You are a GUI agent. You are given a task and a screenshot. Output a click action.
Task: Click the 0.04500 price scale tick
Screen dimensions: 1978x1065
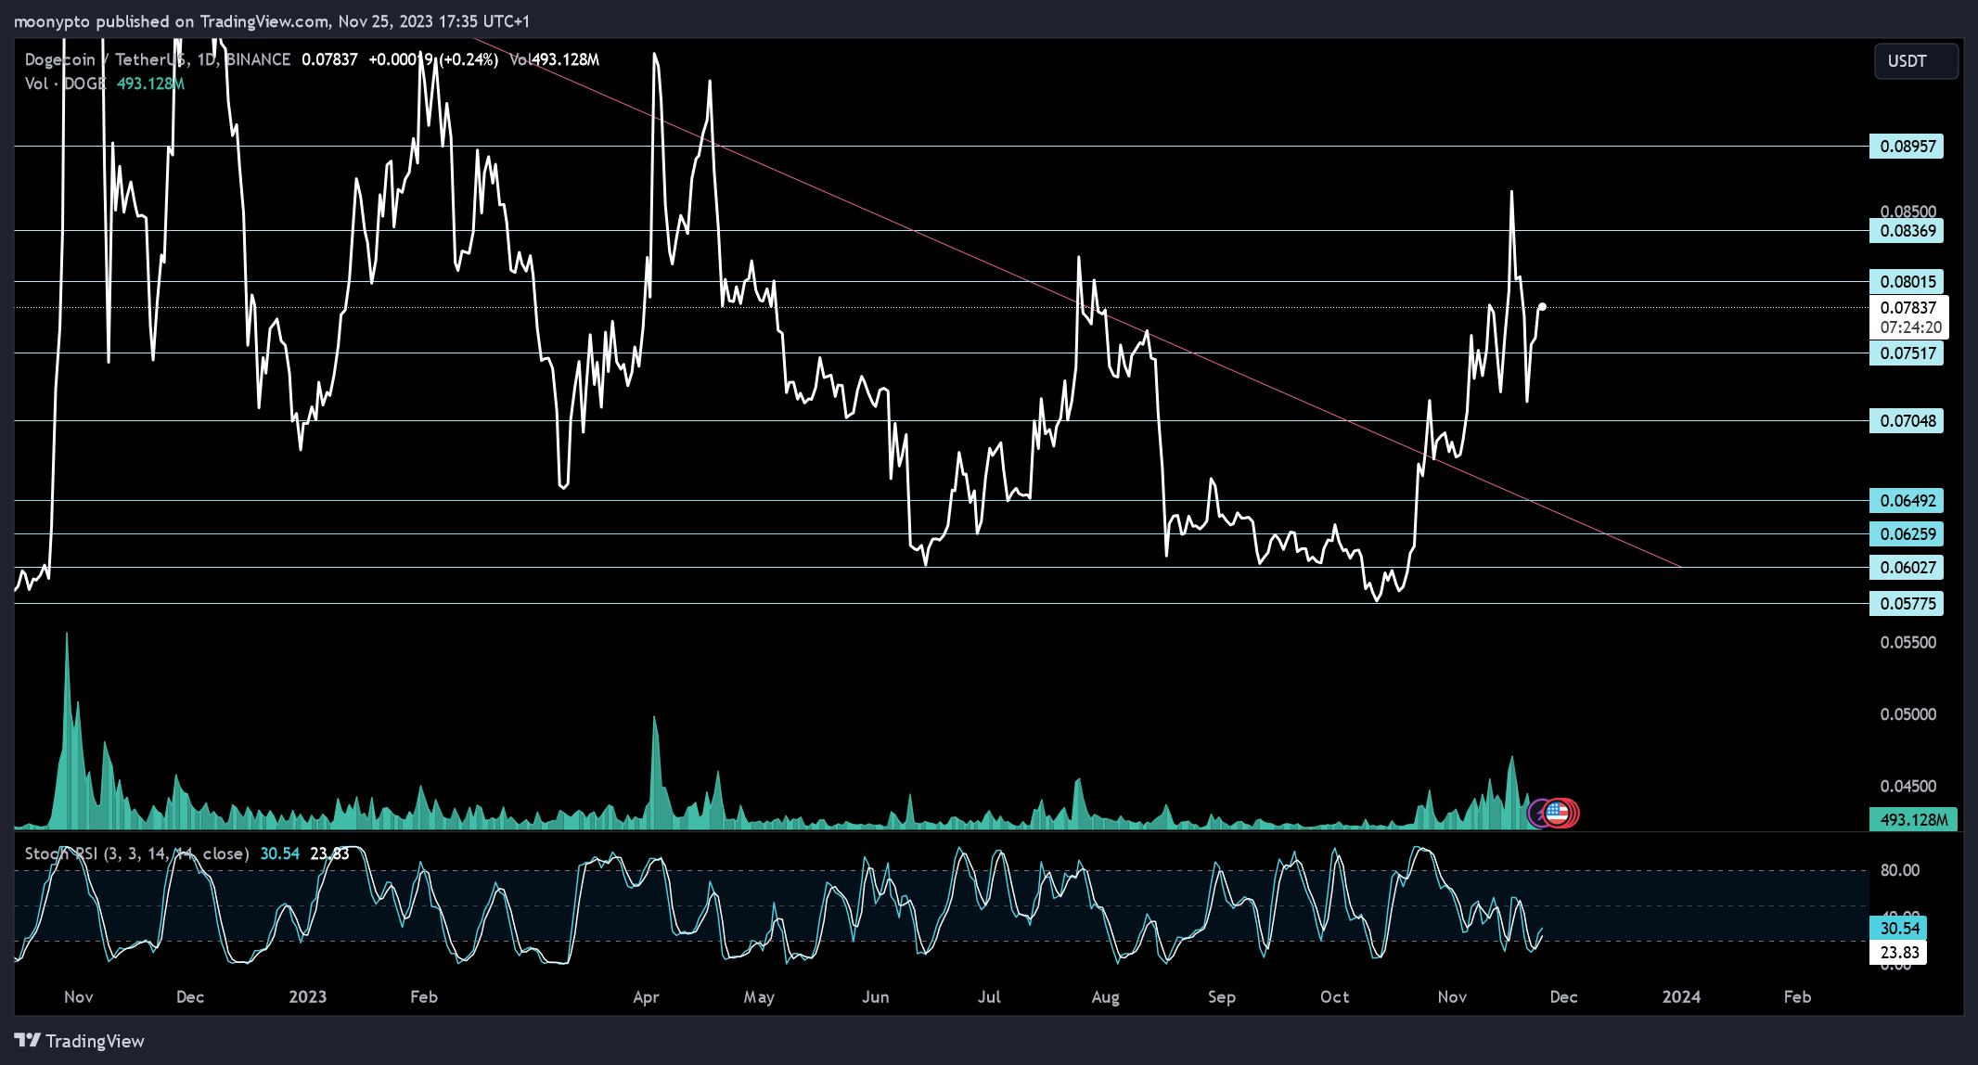pyautogui.click(x=1907, y=787)
